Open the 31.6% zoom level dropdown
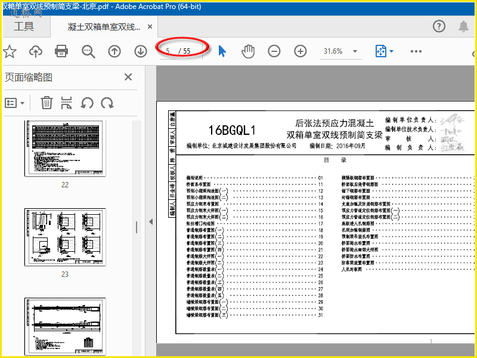Screen dimensions: 477x358 pos(355,51)
